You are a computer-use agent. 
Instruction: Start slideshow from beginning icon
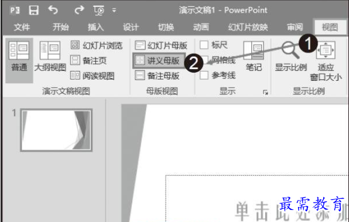(99, 10)
